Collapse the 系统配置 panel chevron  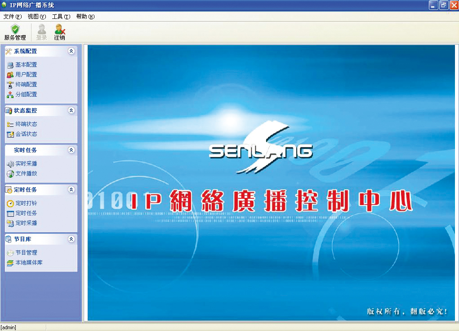71,51
